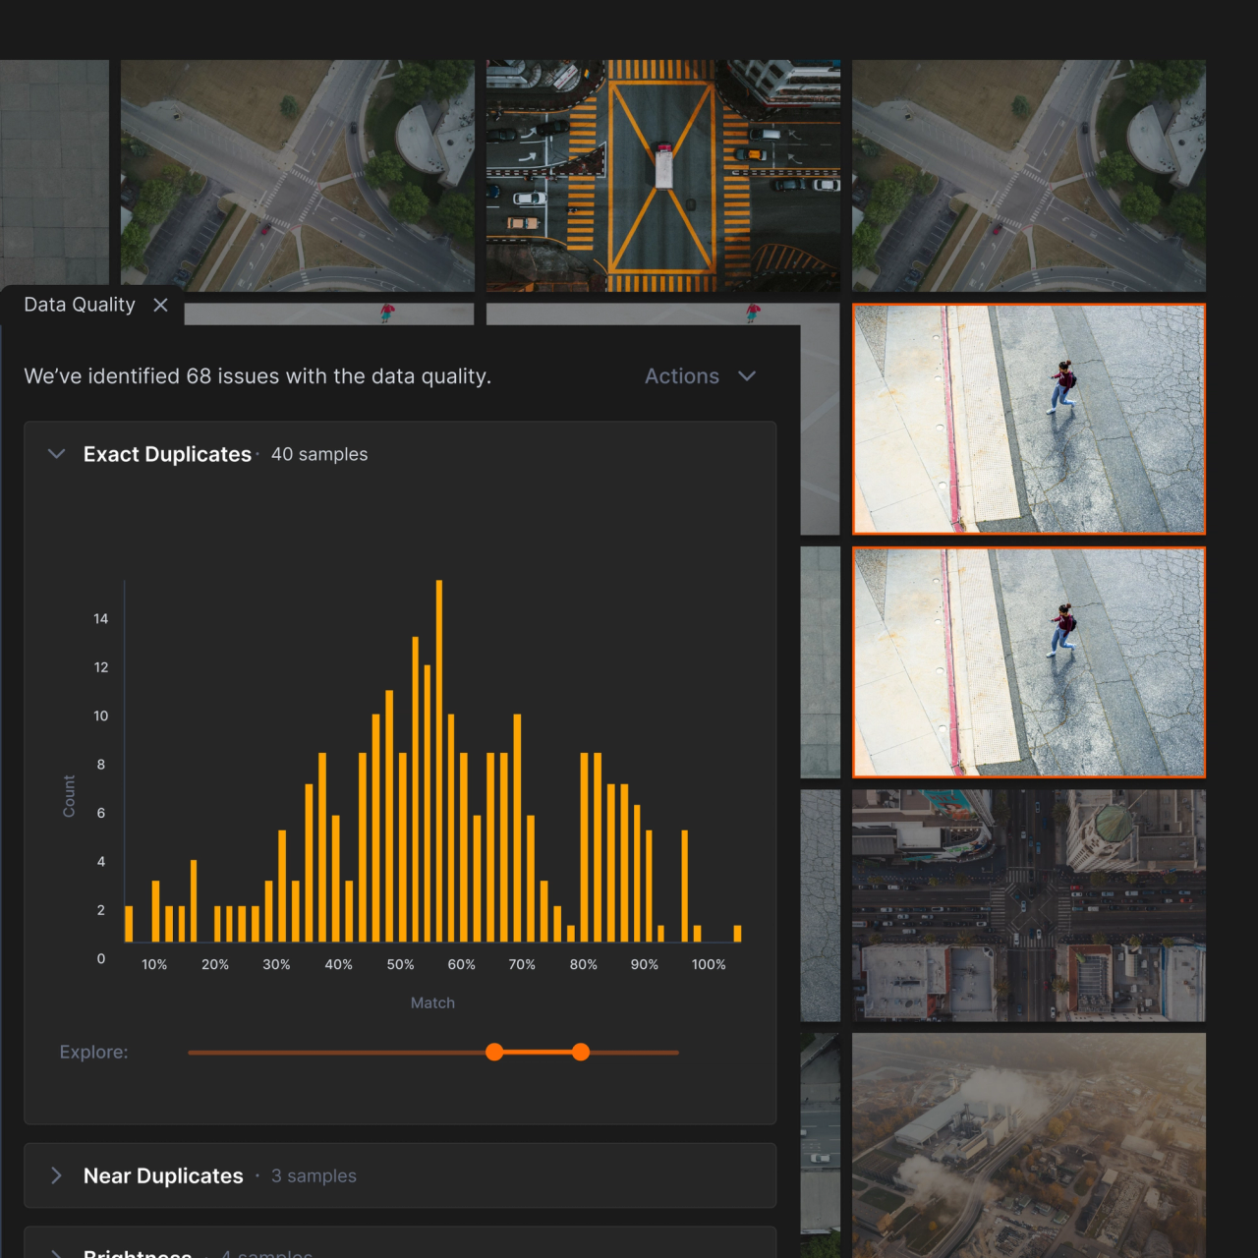Image resolution: width=1258 pixels, height=1258 pixels.
Task: Click the Actions label
Action: [x=682, y=376]
